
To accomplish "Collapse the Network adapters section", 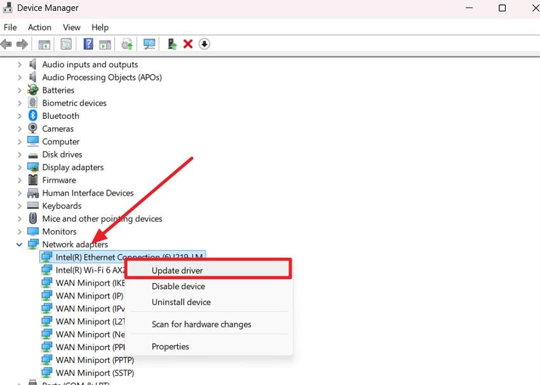I will point(18,244).
